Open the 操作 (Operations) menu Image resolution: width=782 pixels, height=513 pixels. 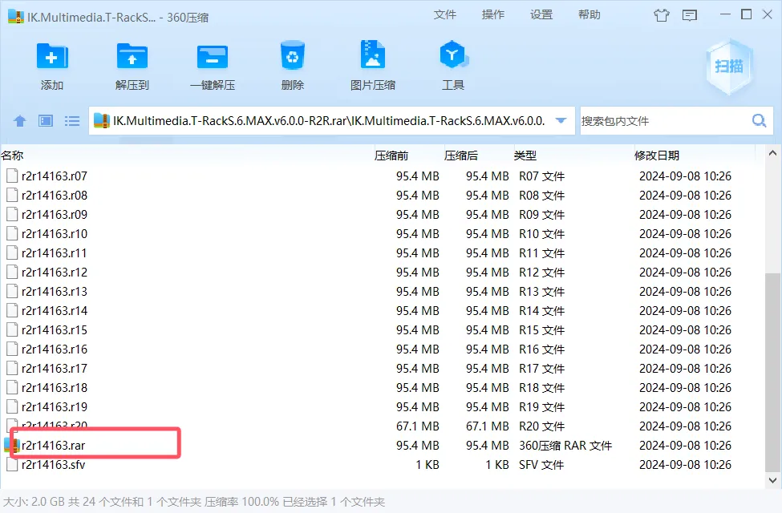[493, 14]
